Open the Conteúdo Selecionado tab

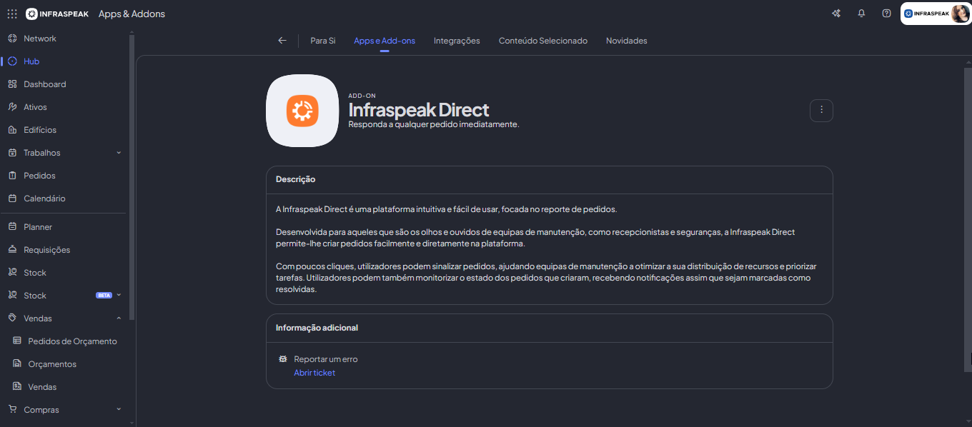click(543, 41)
